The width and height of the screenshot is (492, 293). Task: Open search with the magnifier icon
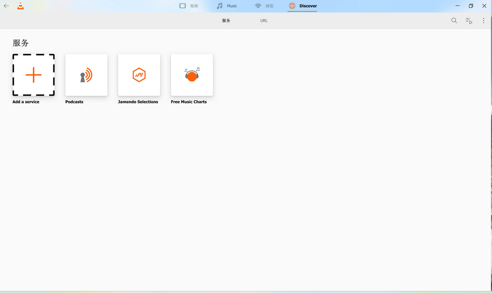click(454, 20)
